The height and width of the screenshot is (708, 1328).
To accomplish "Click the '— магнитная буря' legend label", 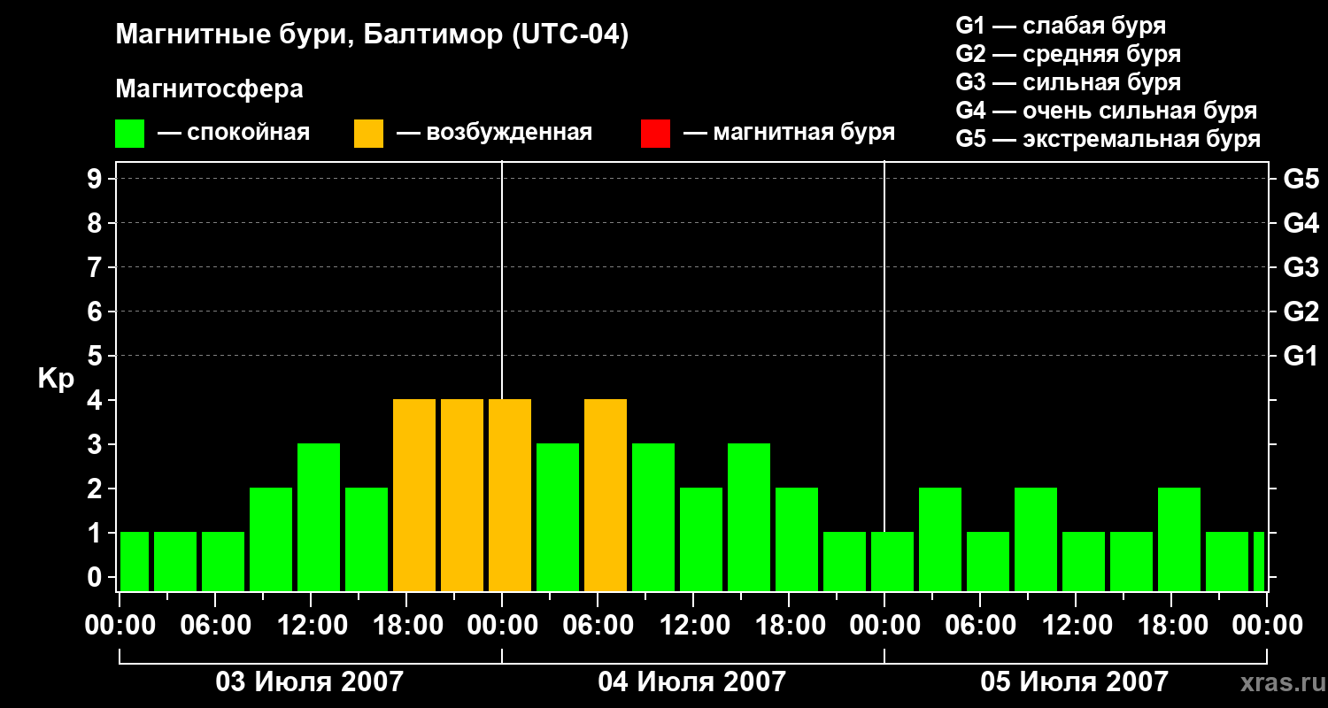I will coord(790,133).
